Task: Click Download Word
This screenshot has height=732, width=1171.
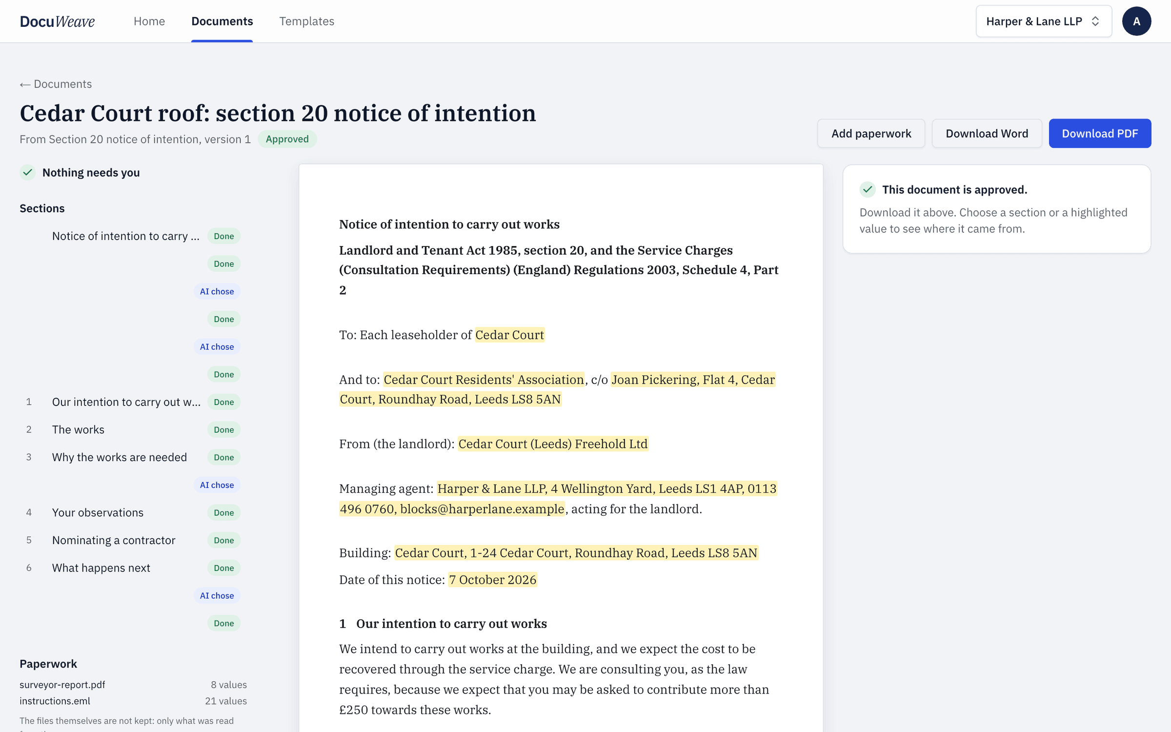Action: tap(987, 133)
